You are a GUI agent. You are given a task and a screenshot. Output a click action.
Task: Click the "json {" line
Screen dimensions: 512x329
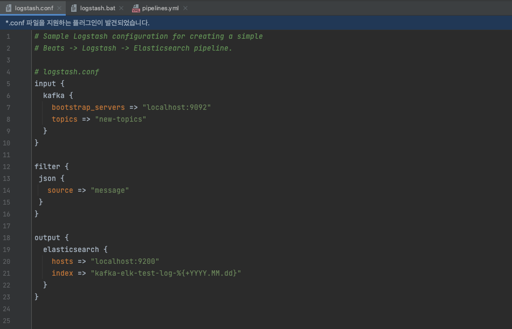click(x=52, y=179)
